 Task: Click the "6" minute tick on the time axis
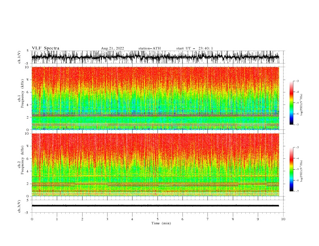182,219
